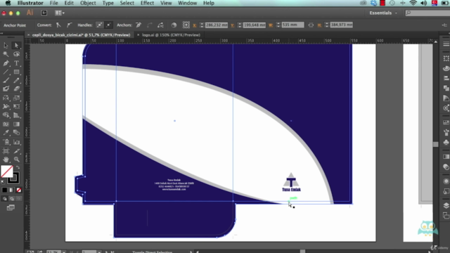Select the Shape Builder tool
The image size is (450, 253).
[6, 115]
